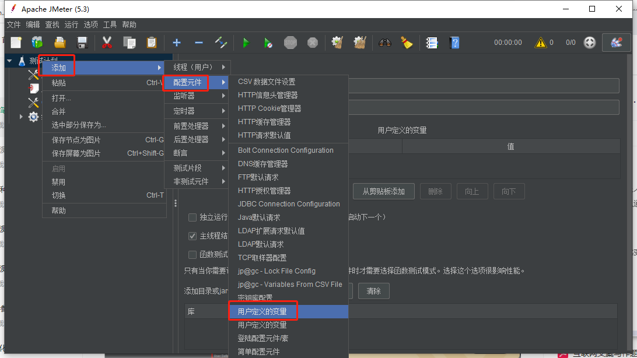Screen dimensions: 637x358
Task: Click the split pane divider handle dots
Action: pos(176,203)
